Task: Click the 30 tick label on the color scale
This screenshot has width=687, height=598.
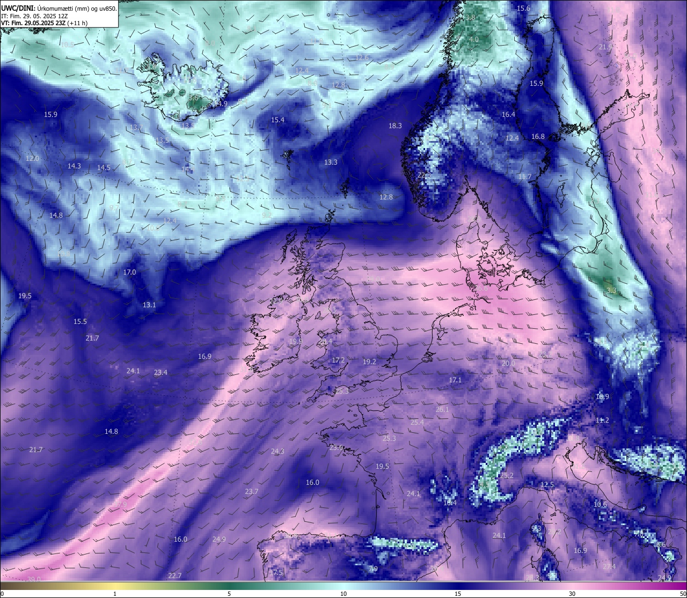Action: pos(572,594)
